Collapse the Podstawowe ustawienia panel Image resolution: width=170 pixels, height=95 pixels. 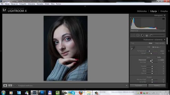click(x=165, y=40)
